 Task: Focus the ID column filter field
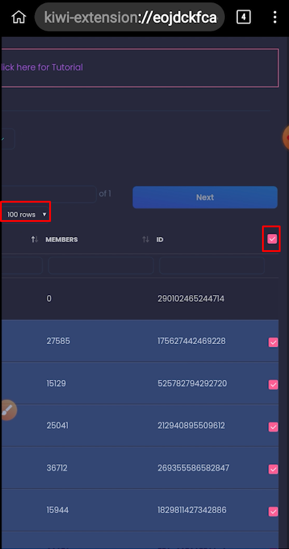coord(212,266)
